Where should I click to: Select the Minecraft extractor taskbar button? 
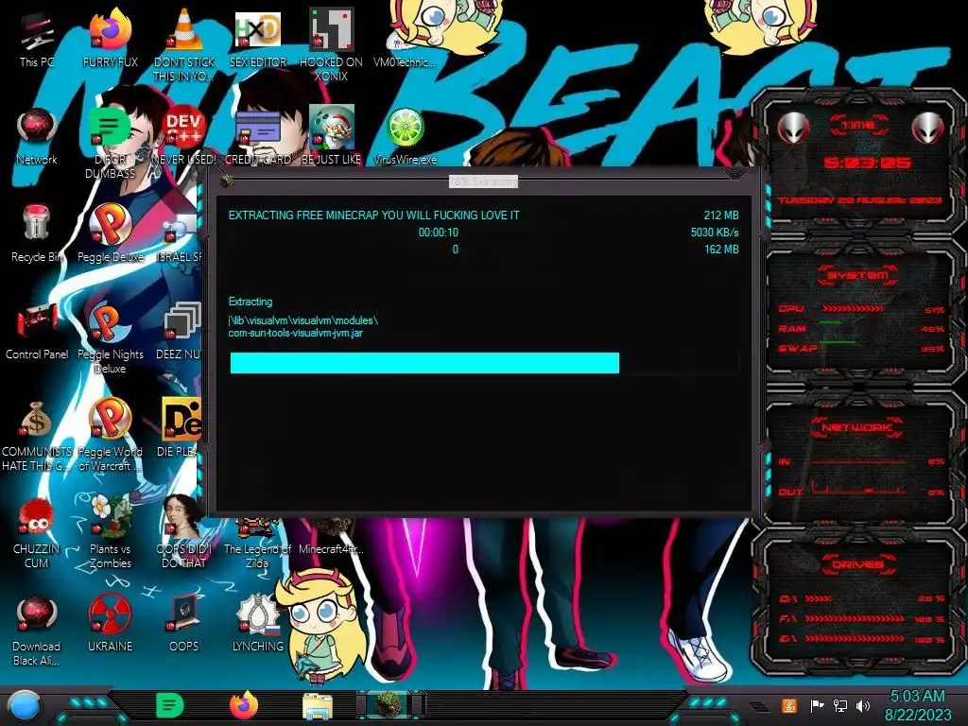[390, 705]
